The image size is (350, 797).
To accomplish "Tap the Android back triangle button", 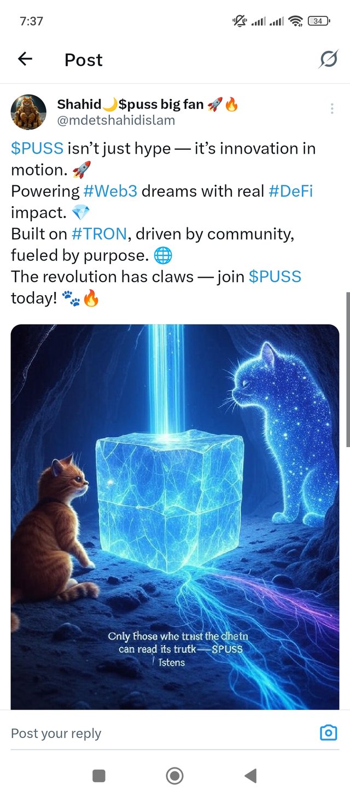I will [250, 775].
